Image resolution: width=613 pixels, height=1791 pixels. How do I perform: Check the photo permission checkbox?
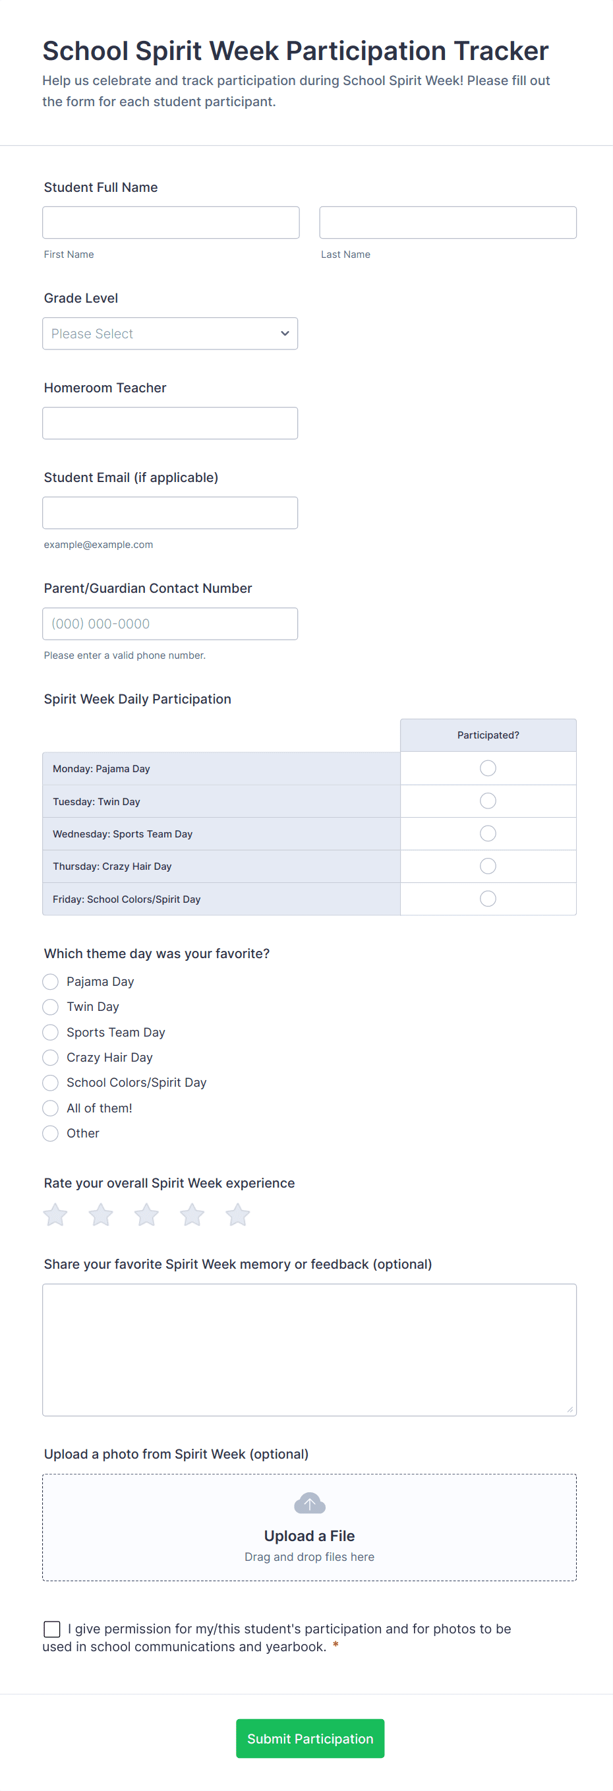[52, 1629]
